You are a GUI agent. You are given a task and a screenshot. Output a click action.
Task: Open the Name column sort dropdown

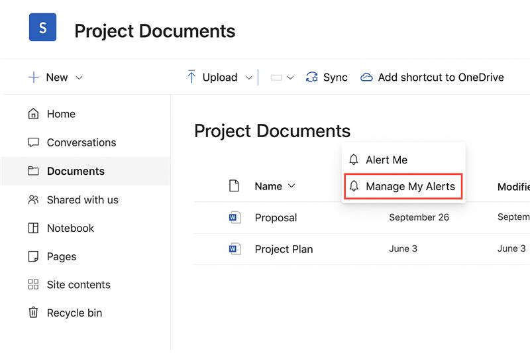coord(291,186)
